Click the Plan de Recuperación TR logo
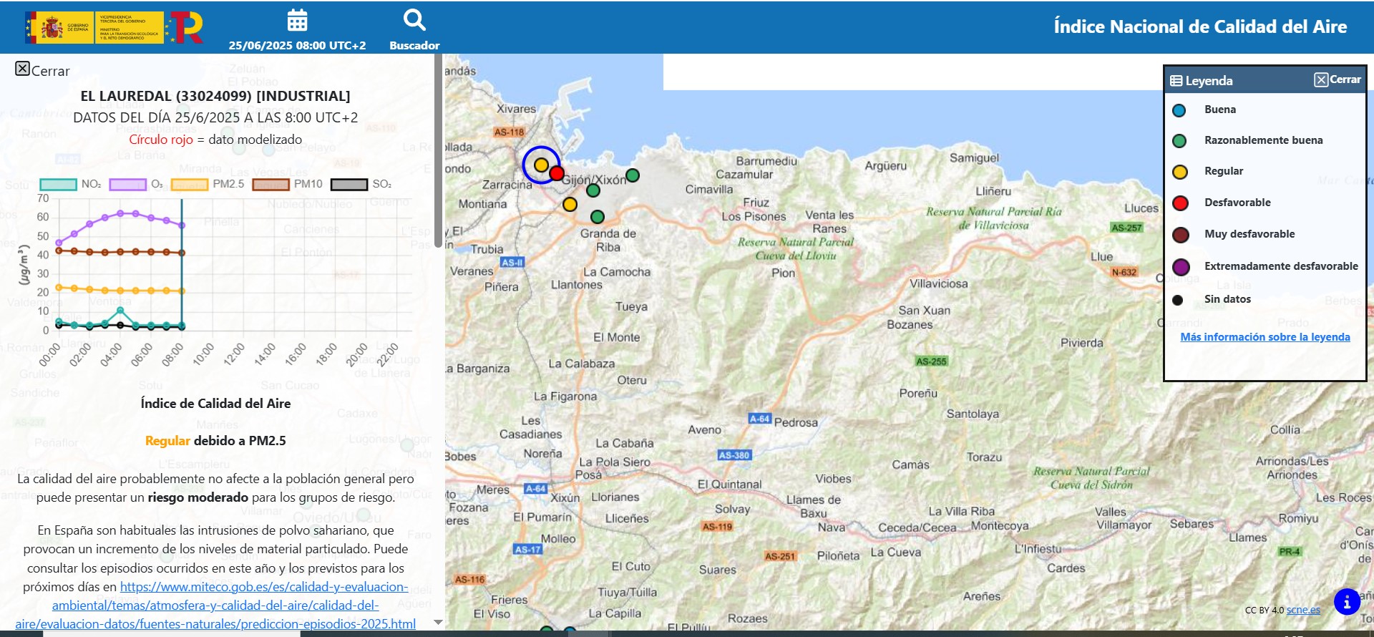Image resolution: width=1374 pixels, height=637 pixels. 185,27
